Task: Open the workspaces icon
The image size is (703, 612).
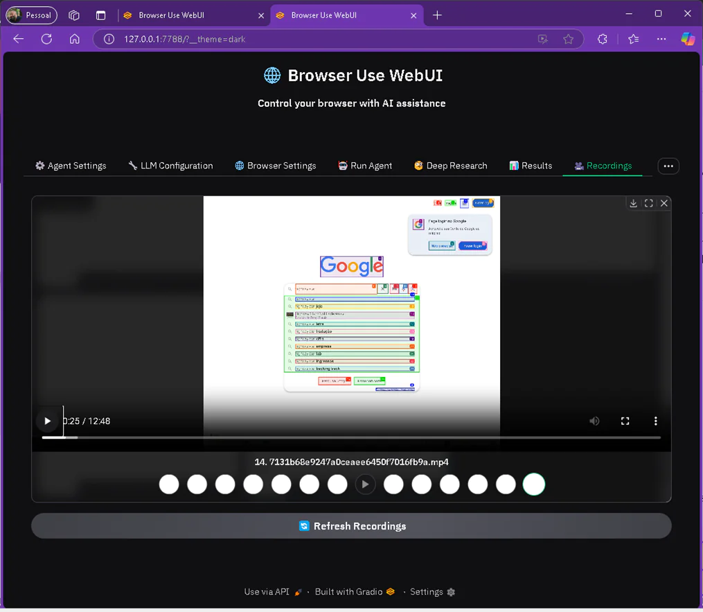Action: point(74,15)
